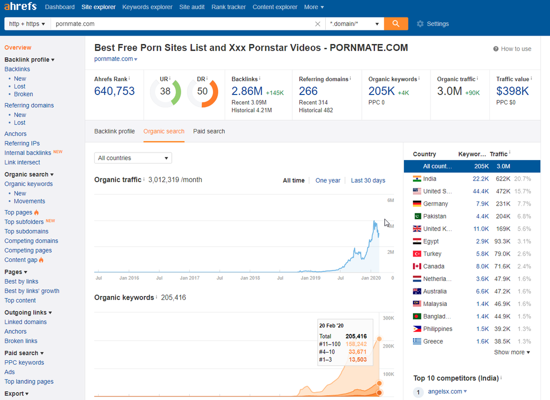550x400 pixels.
Task: Select All time traffic range
Action: 294,180
